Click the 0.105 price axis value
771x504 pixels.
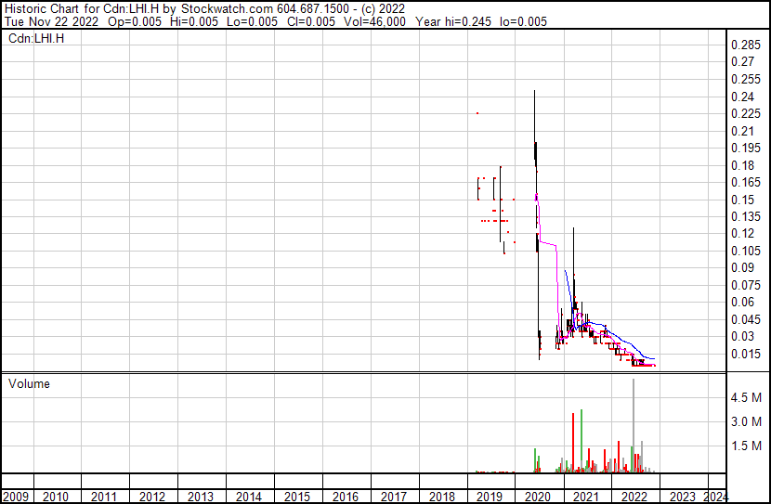tap(745, 251)
